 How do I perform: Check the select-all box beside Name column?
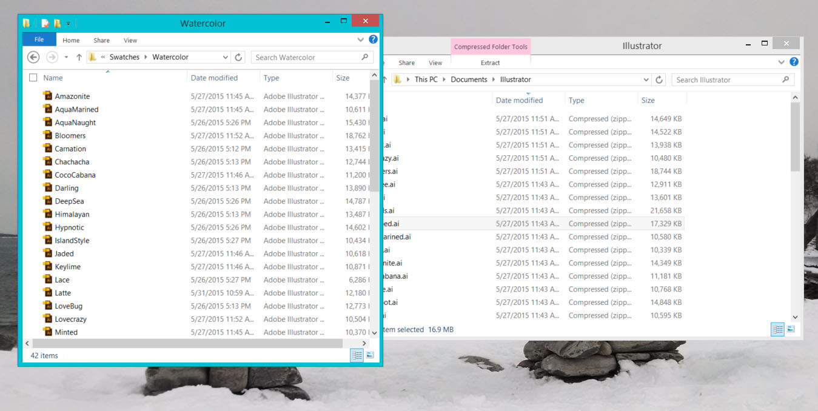33,78
